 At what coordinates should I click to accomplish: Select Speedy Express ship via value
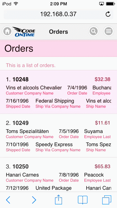pos(54,145)
